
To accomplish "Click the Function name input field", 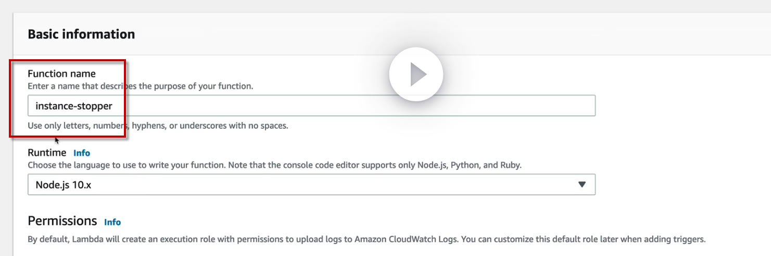I will click(311, 105).
